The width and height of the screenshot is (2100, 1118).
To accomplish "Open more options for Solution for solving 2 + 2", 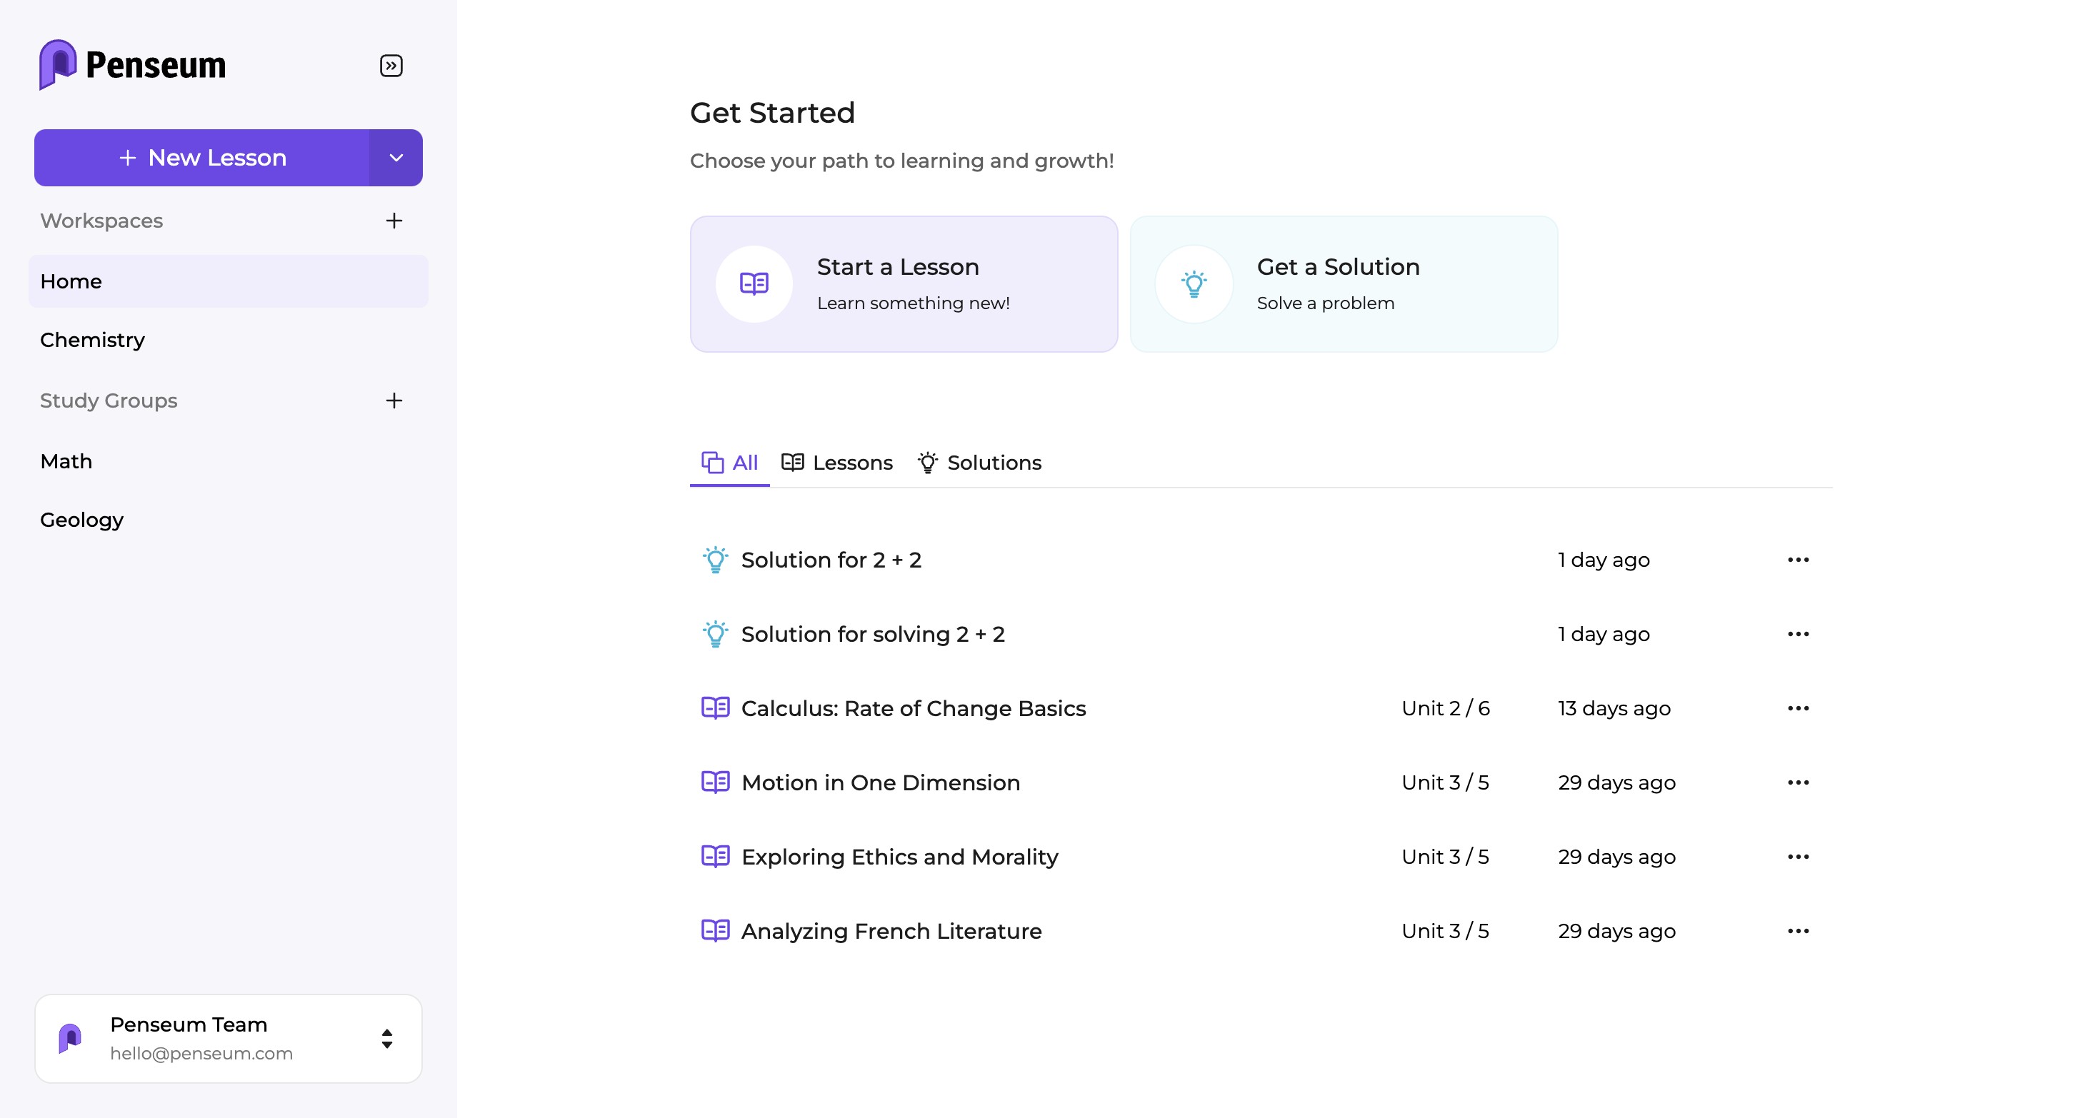I will [1798, 634].
